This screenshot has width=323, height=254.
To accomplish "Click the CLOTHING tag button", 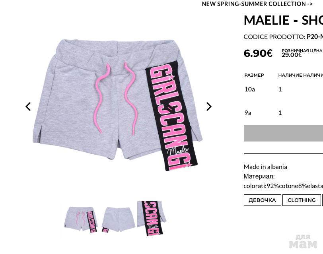I will [x=302, y=200].
